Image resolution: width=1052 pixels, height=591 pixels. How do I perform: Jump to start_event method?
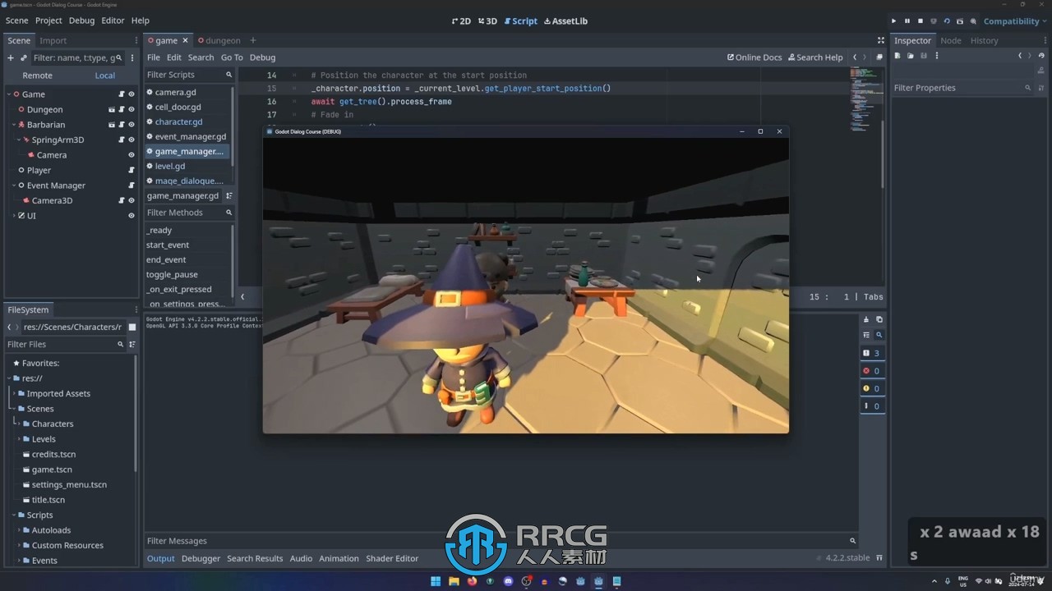click(x=168, y=245)
